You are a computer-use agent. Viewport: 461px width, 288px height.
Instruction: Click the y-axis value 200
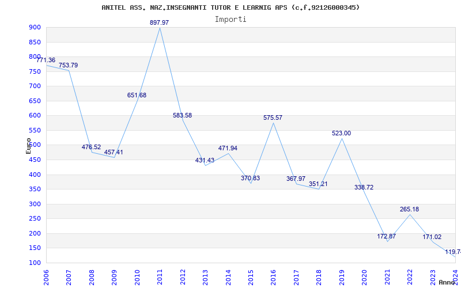(x=35, y=234)
